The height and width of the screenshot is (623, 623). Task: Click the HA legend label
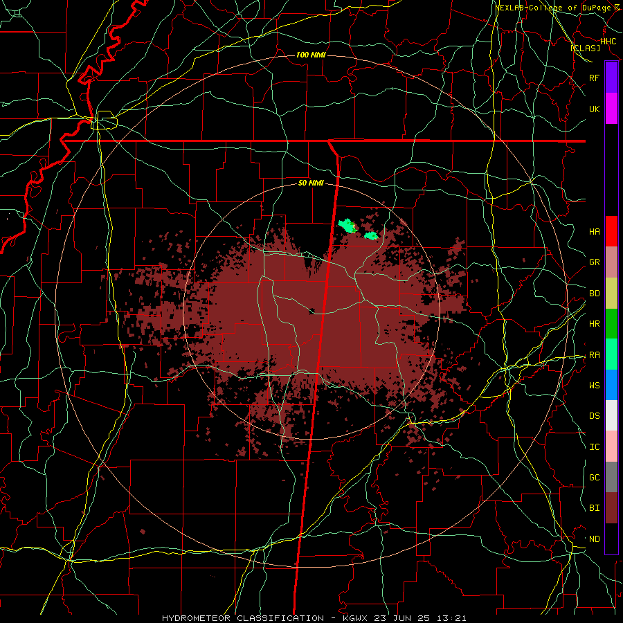pyautogui.click(x=595, y=231)
